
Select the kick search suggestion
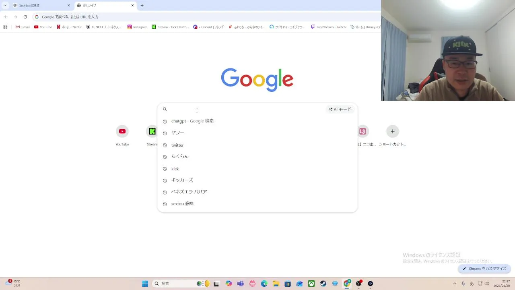[x=257, y=169]
